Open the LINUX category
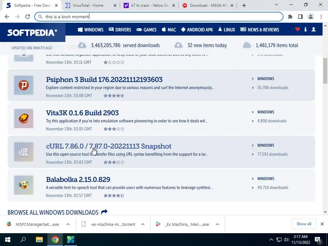Viewport: 328px width, 246px height. (226, 30)
